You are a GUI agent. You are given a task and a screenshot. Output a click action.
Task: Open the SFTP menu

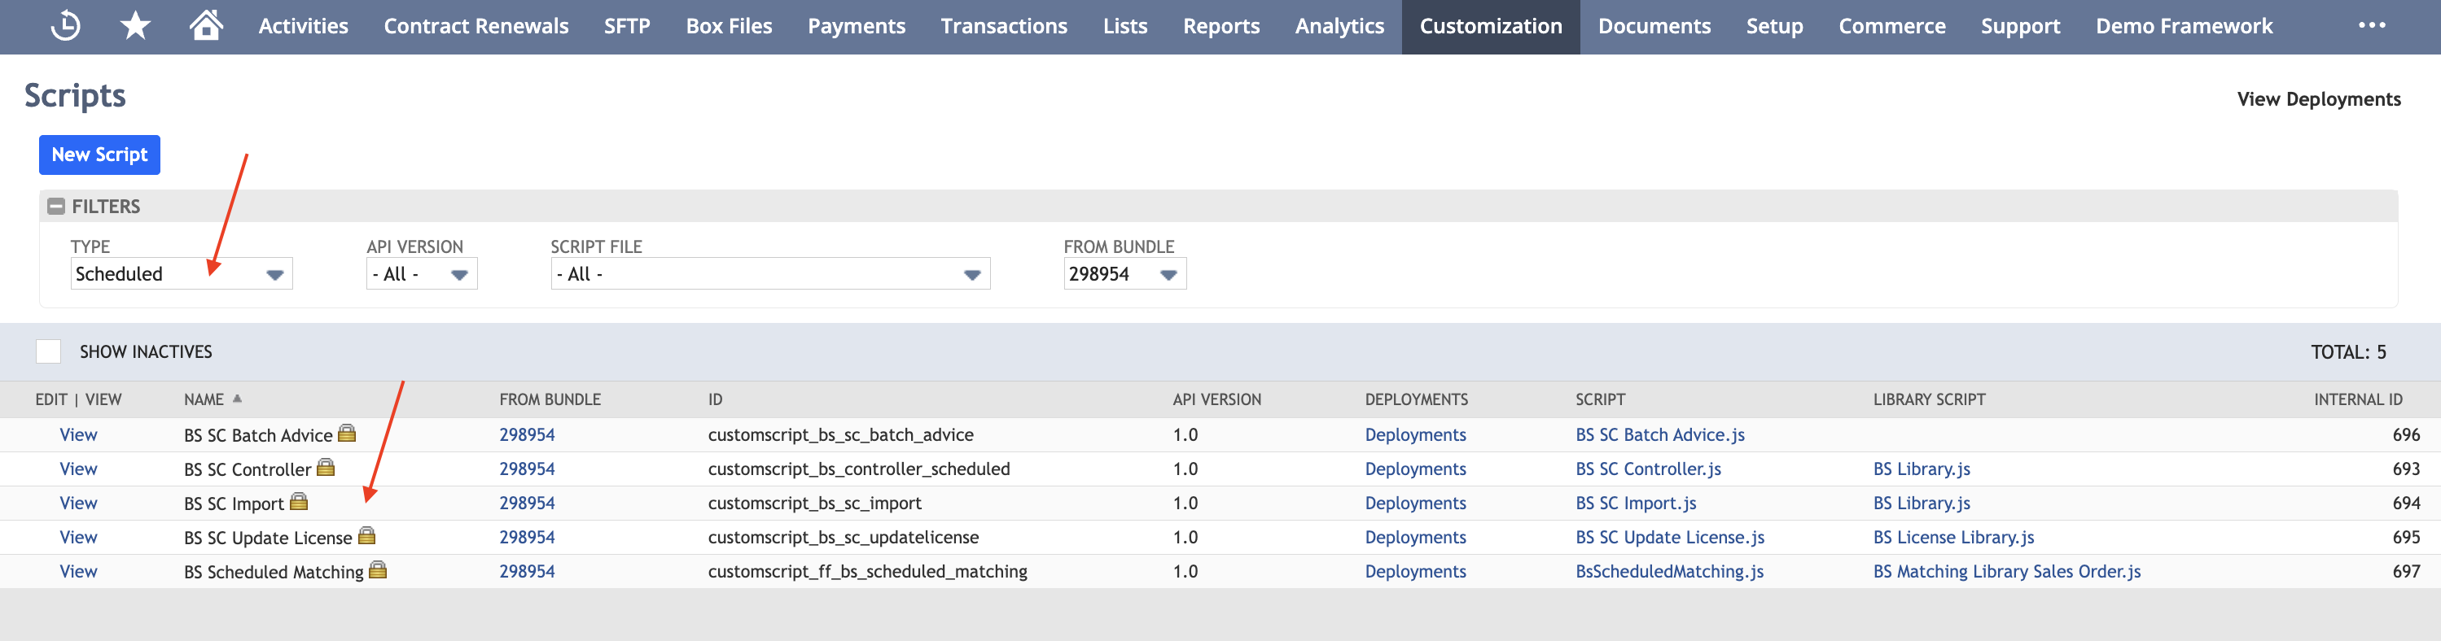627,27
